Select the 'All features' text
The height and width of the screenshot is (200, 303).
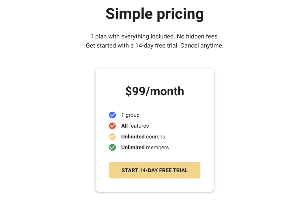[x=135, y=126]
